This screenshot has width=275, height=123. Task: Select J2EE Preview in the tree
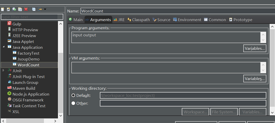coord(24,36)
